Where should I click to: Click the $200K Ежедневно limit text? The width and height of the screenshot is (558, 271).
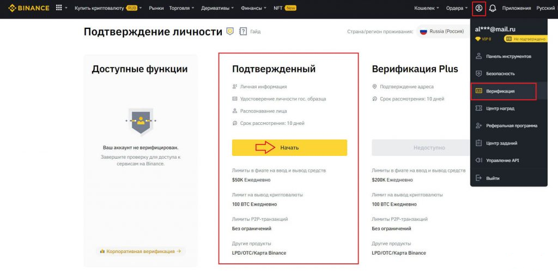pos(392,180)
